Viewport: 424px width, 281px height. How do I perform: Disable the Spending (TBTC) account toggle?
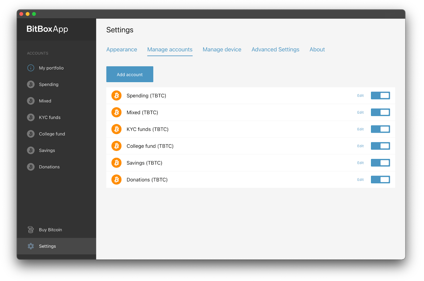coord(380,96)
